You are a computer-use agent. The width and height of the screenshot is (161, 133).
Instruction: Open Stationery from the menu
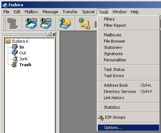[129, 47]
